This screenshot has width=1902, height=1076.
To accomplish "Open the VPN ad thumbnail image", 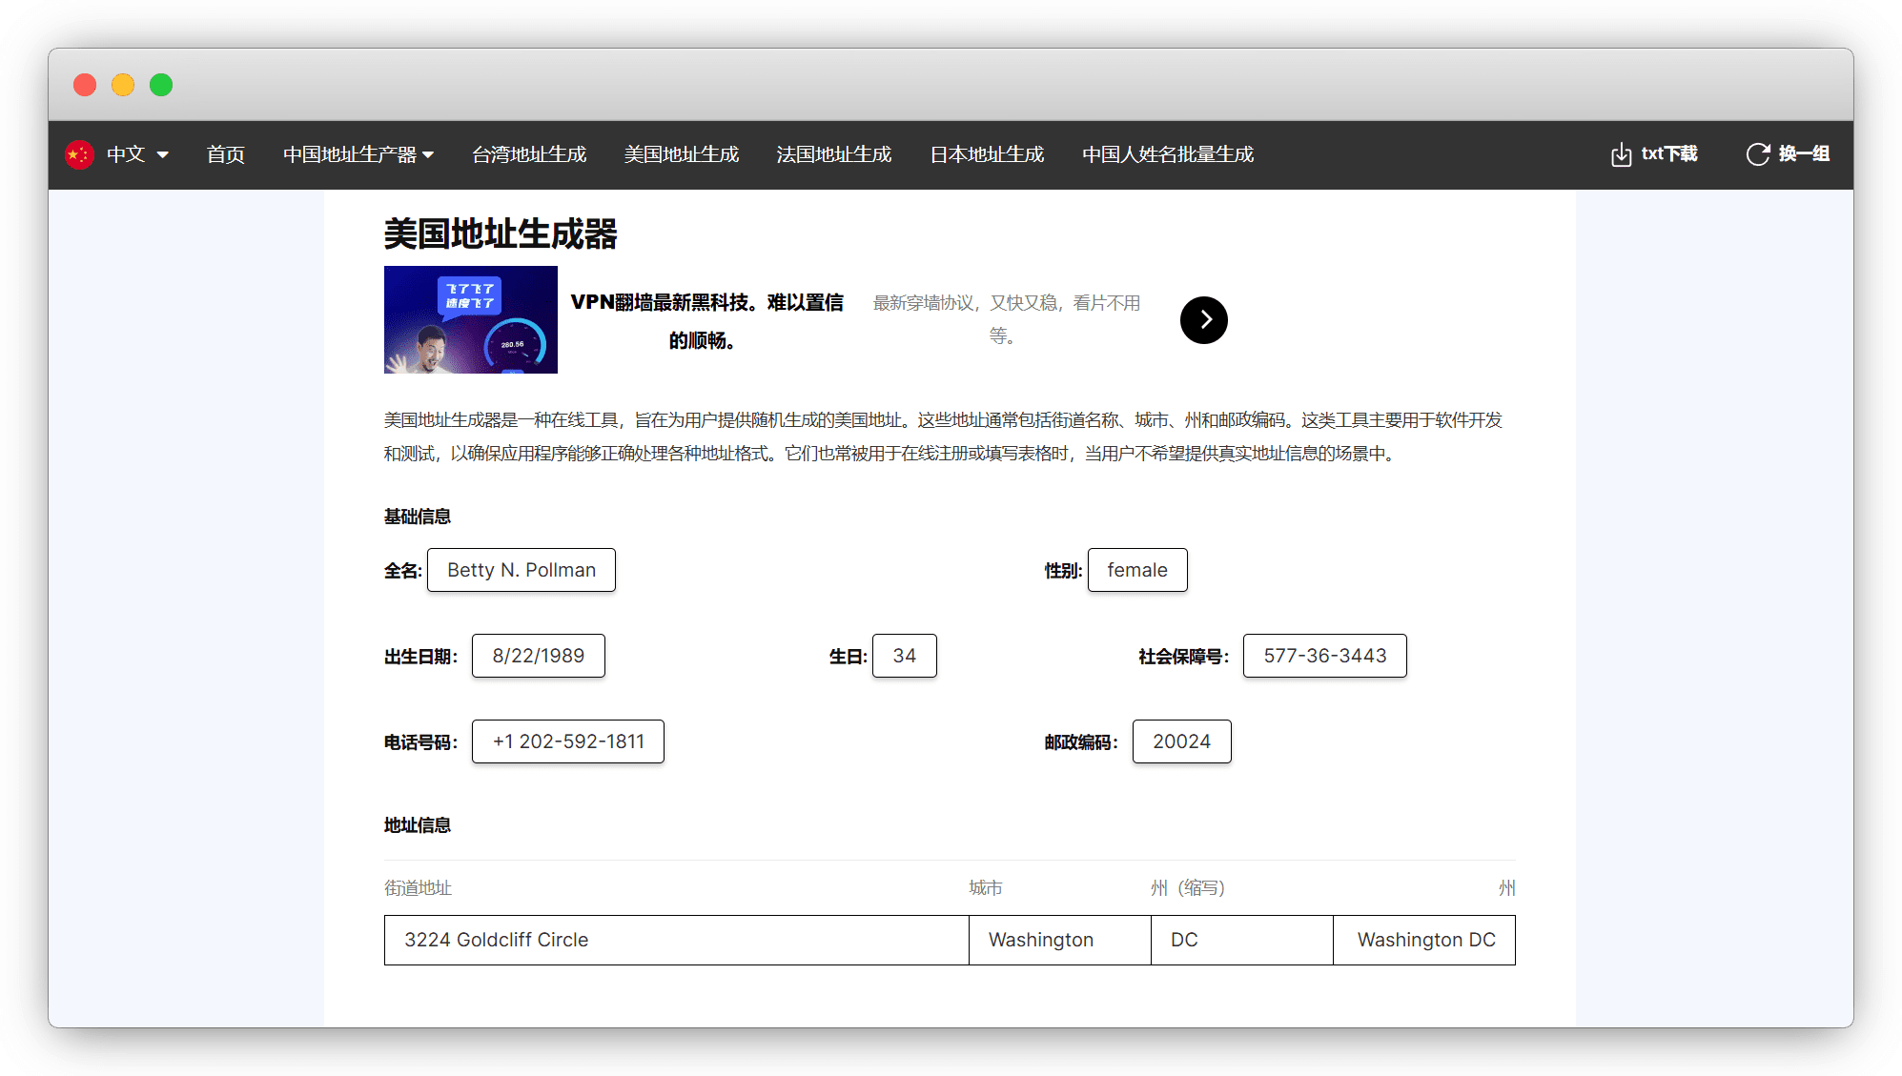I will pyautogui.click(x=470, y=320).
